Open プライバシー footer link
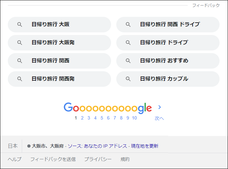 [x=98, y=159]
